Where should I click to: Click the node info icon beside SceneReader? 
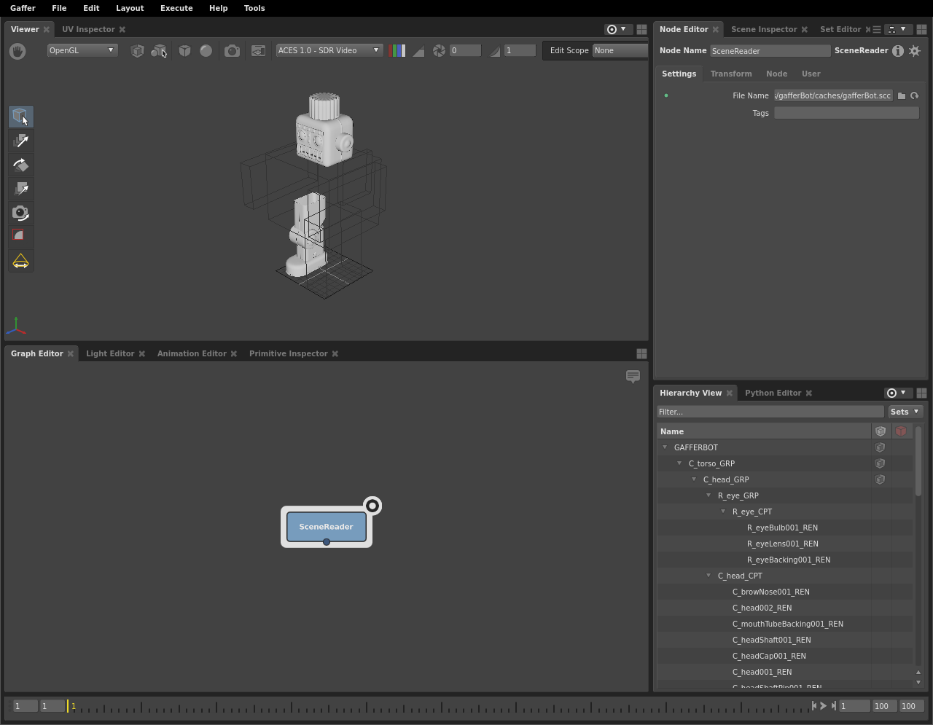click(898, 51)
